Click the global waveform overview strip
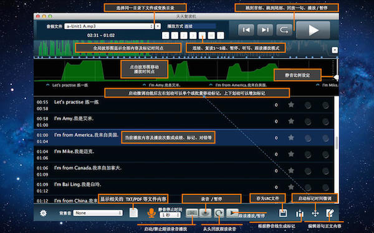The height and width of the screenshot is (233, 374). point(186,48)
